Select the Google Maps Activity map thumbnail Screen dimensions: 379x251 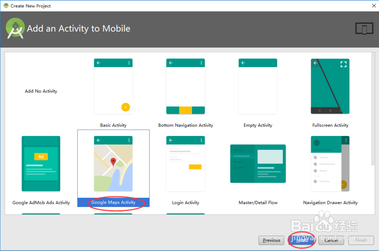113,164
